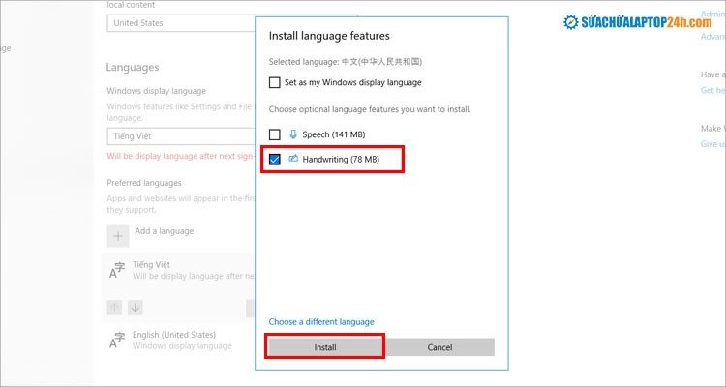Image resolution: width=726 pixels, height=387 pixels.
Task: Click the Speech microphone icon
Action: point(293,134)
